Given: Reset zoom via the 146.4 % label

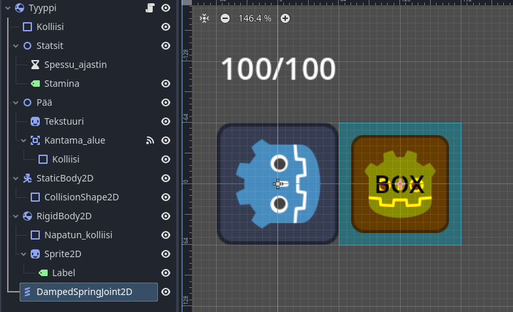Looking at the screenshot, I should (x=255, y=18).
